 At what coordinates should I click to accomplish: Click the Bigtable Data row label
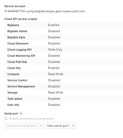(x=16, y=37)
